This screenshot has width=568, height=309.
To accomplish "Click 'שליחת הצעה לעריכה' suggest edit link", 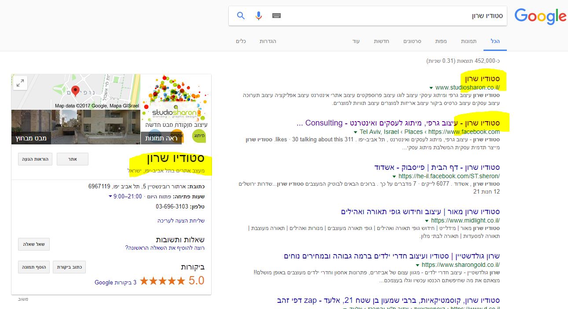I will pyautogui.click(x=181, y=221).
